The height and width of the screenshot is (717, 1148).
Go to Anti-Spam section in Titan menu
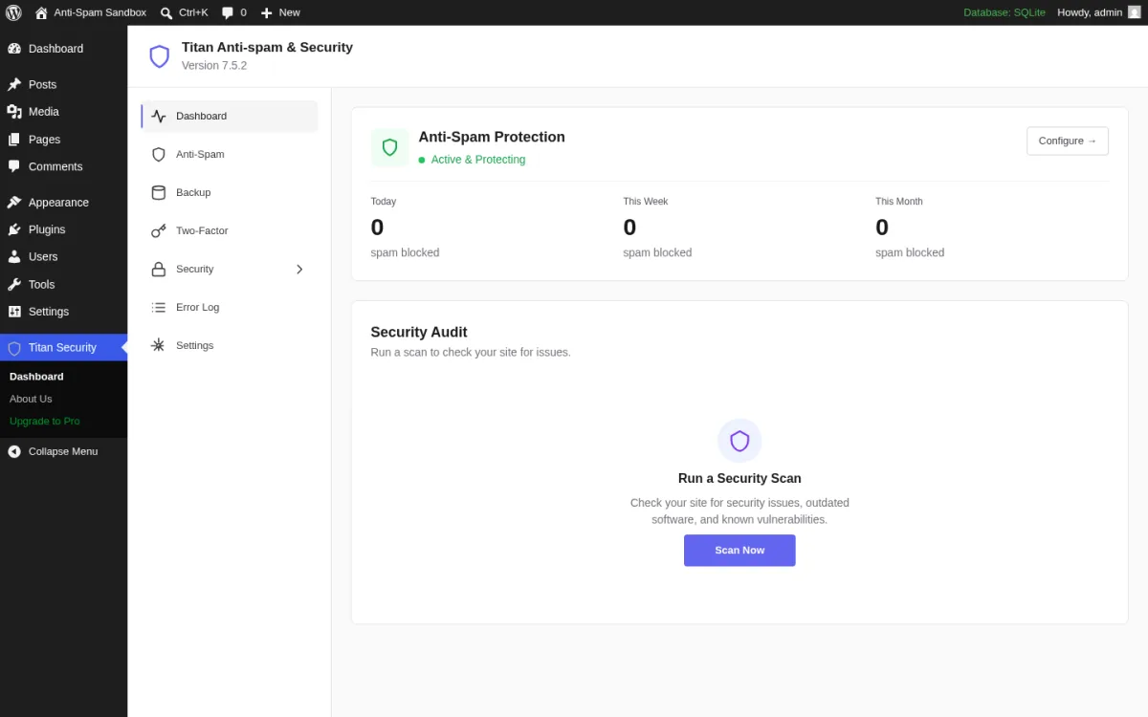pyautogui.click(x=230, y=154)
